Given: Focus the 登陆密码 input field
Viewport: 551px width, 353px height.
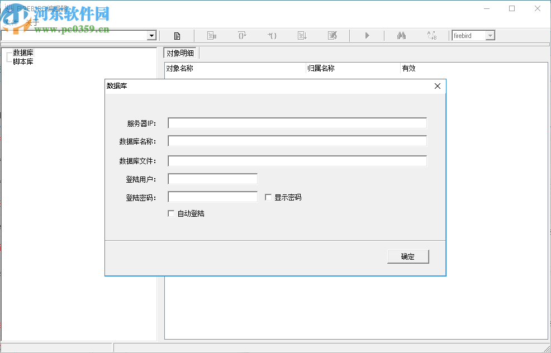Looking at the screenshot, I should click(x=212, y=197).
